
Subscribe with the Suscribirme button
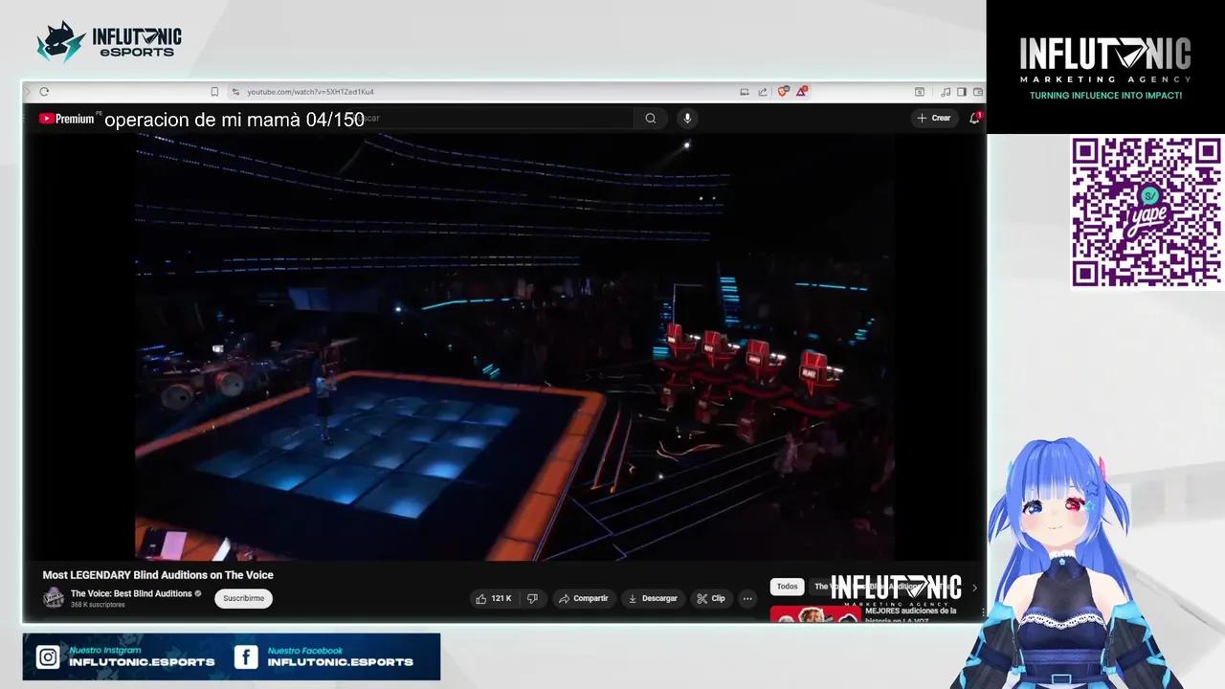pos(243,598)
